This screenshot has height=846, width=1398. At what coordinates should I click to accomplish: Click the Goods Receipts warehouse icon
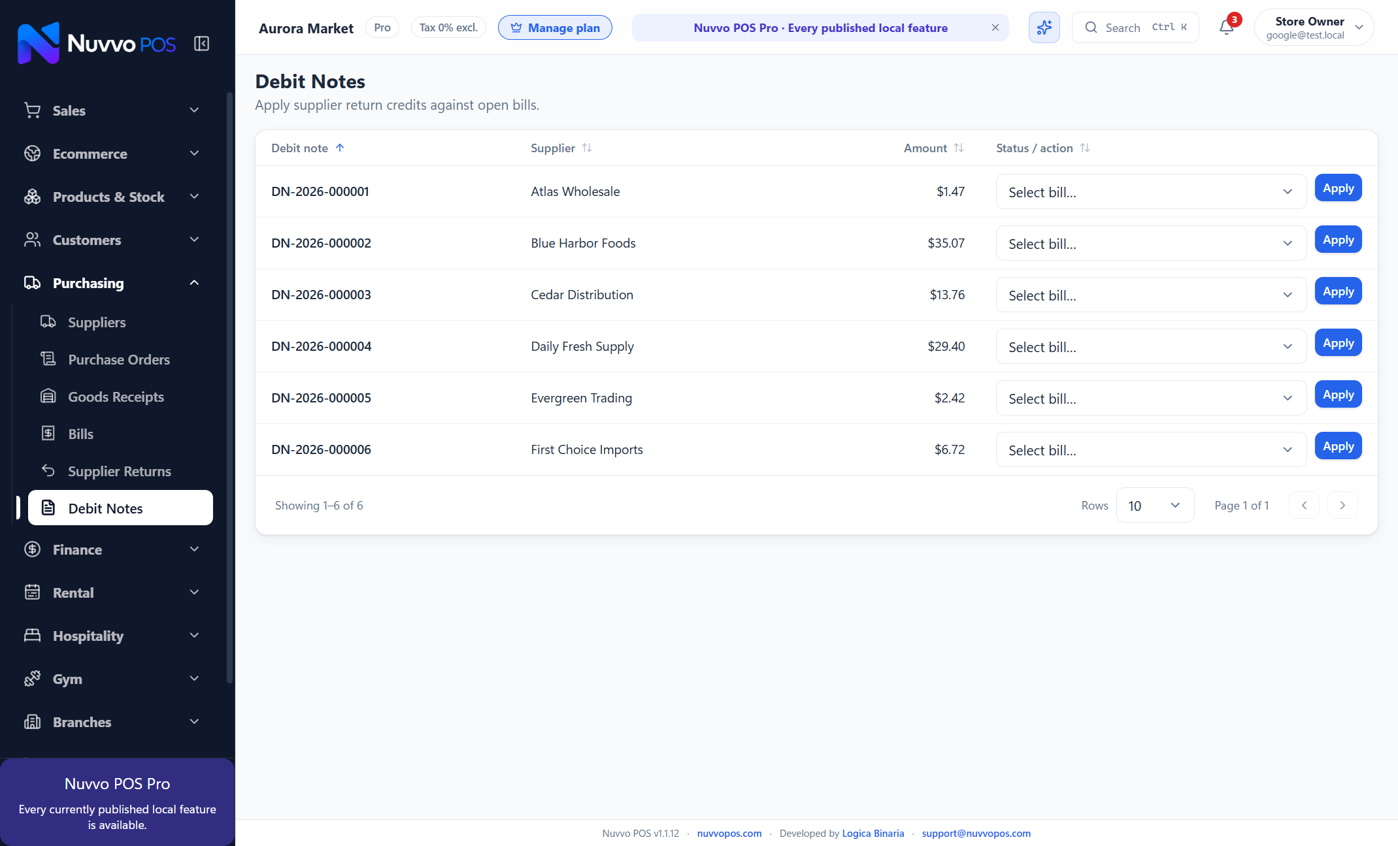48,396
